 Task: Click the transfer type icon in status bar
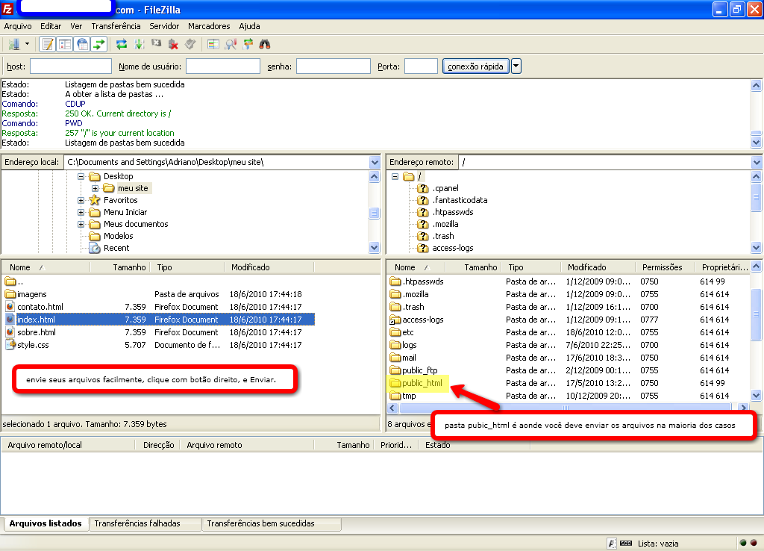tap(612, 544)
